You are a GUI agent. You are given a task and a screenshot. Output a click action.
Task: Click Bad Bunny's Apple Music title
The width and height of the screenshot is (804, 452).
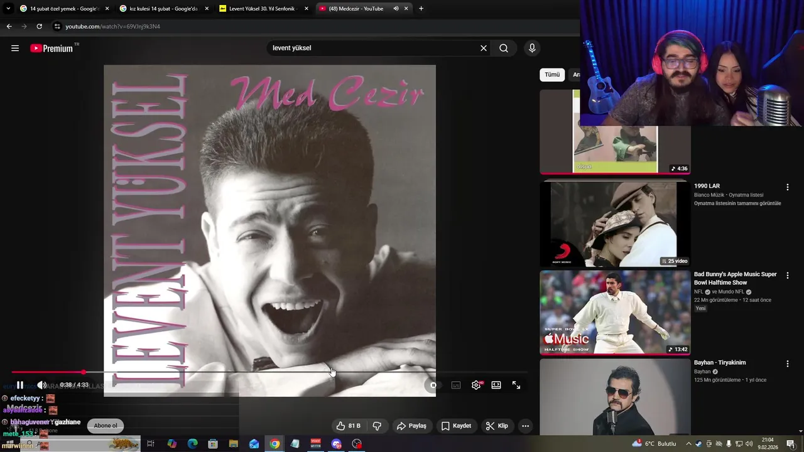click(736, 278)
